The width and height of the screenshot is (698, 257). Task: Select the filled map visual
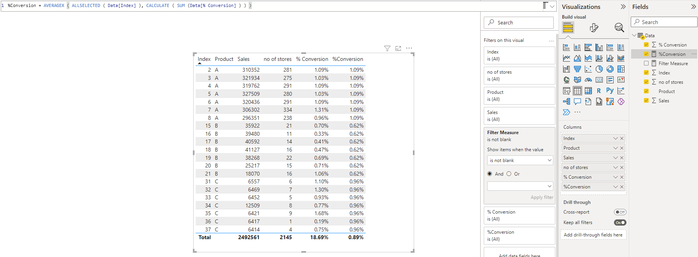577,80
